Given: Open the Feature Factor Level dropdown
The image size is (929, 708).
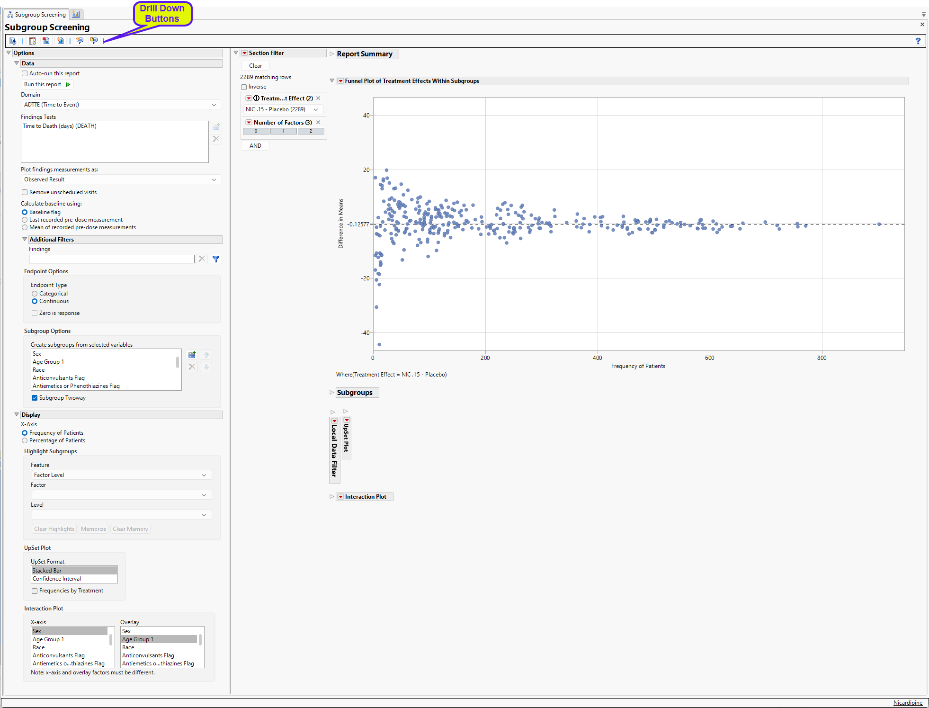Looking at the screenshot, I should [121, 475].
